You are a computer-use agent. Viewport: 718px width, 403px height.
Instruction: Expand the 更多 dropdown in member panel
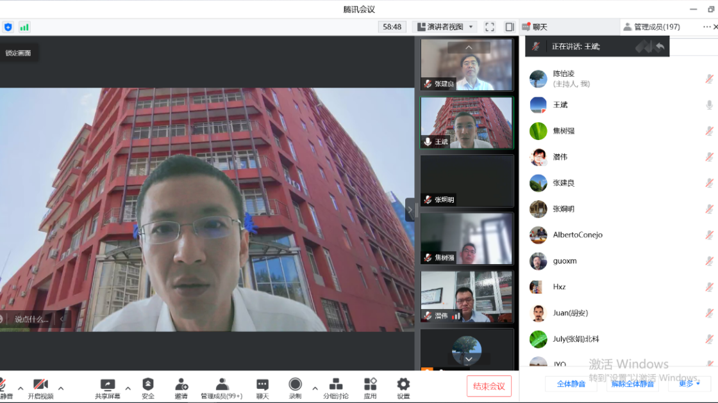690,384
